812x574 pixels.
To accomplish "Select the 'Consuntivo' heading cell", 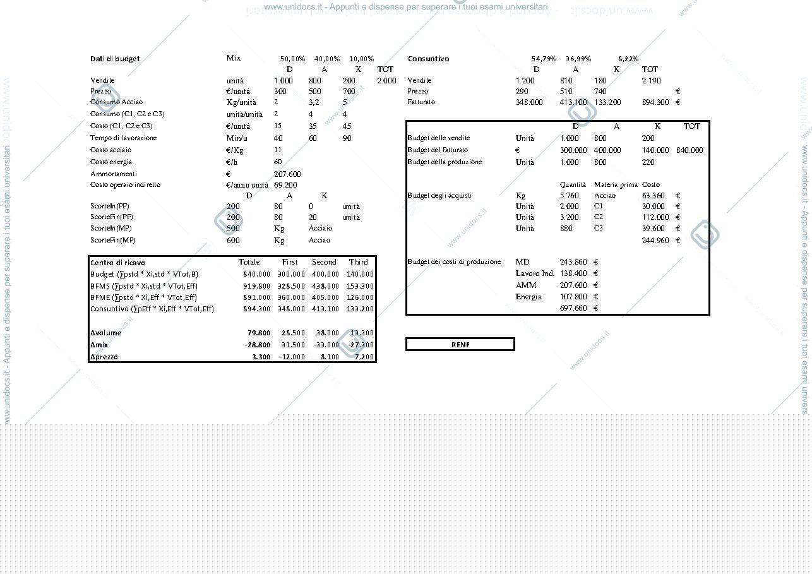I will pos(429,59).
